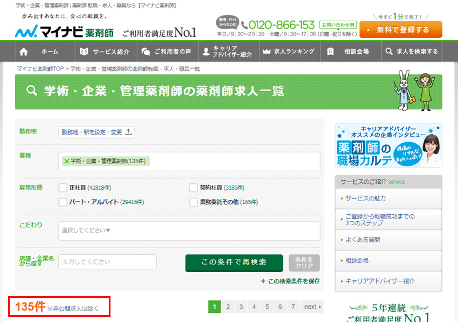Click the crown icon for 求人ランキング
This screenshot has width=458, height=322.
[266, 52]
